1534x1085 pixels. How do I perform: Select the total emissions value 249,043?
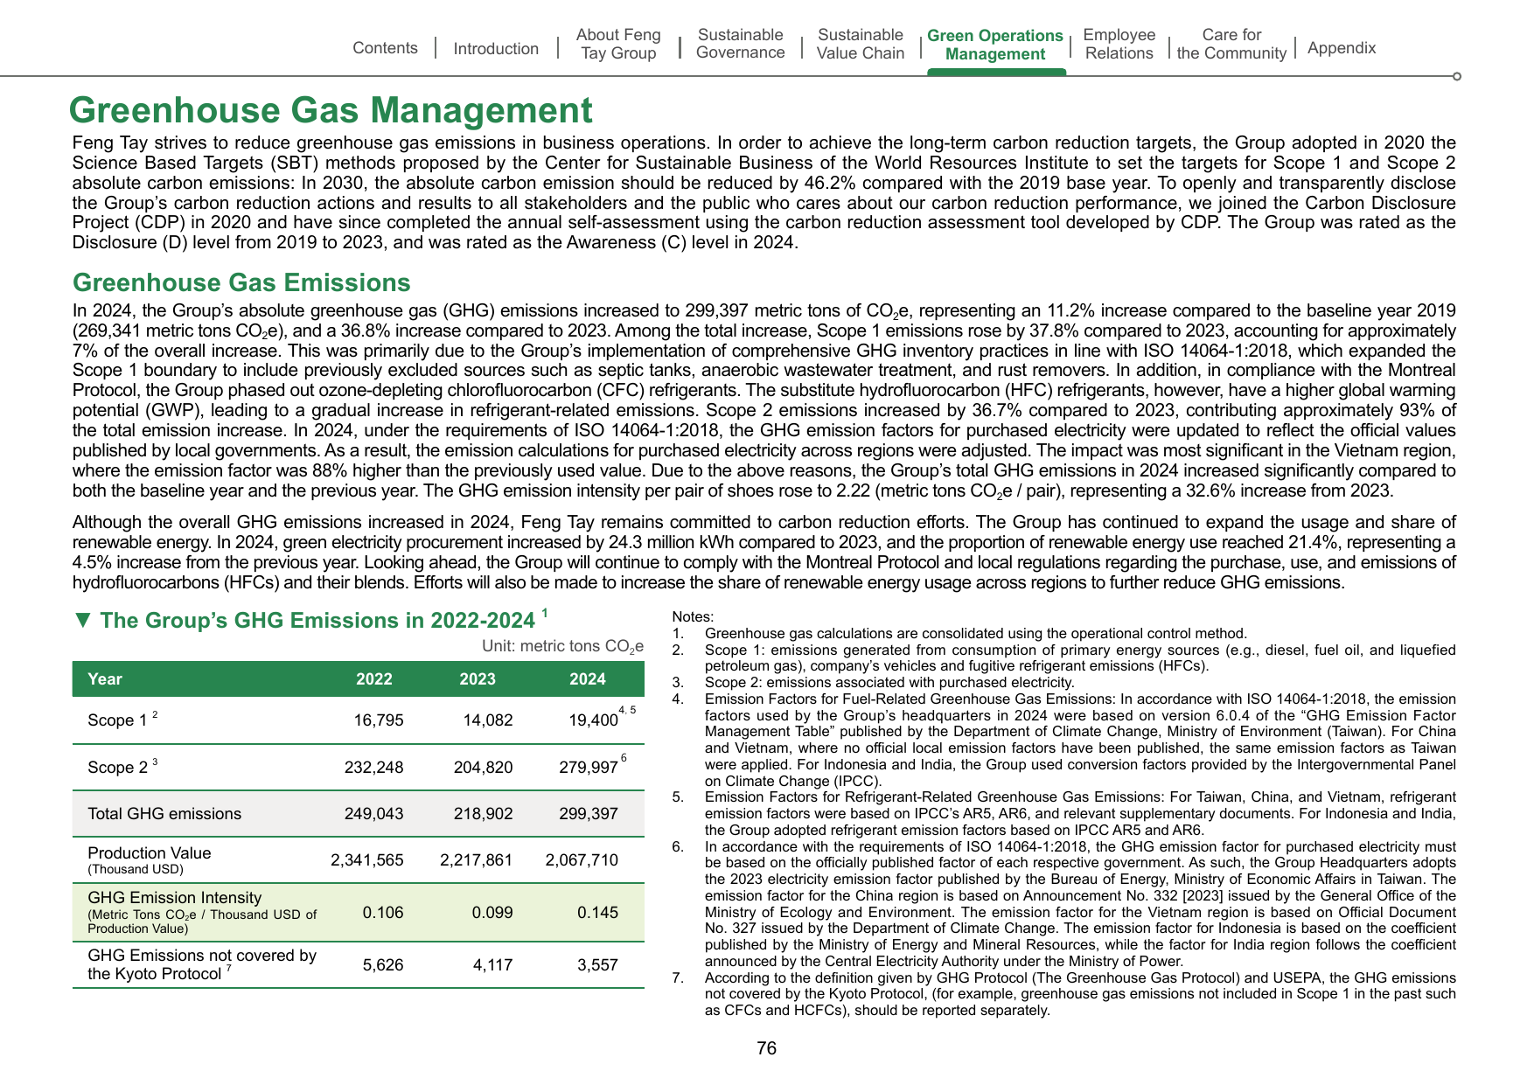[374, 814]
